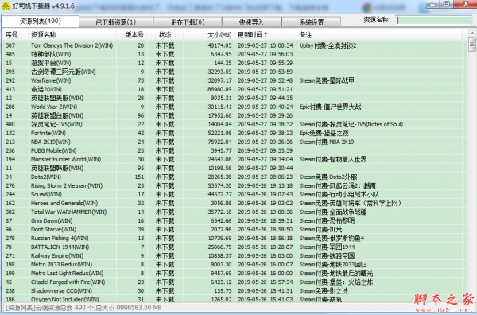Select the Metro 2033 Redux(WIN) row
Image resolution: width=477 pixels, height=315 pixels.
(235, 264)
